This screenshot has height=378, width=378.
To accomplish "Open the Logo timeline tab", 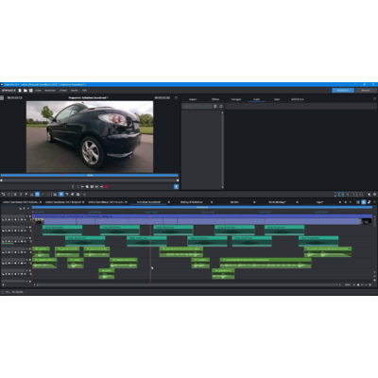I will click(319, 202).
